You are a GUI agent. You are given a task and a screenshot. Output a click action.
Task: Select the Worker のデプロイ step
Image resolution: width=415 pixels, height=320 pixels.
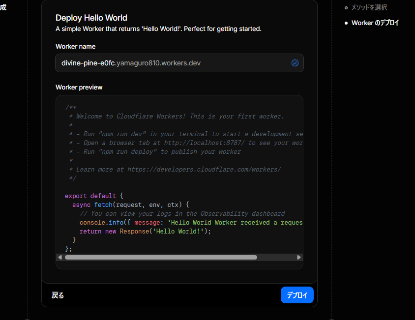[x=375, y=23]
